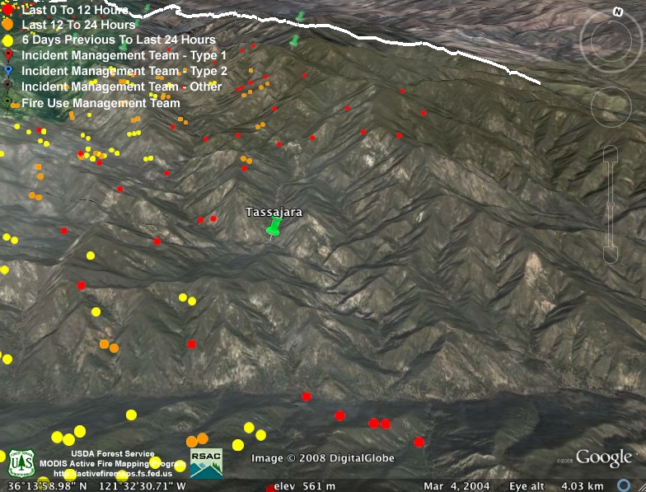The height and width of the screenshot is (492, 646).
Task: Click the red Last 0 To 12 Hours legend dot
Action: pos(7,10)
